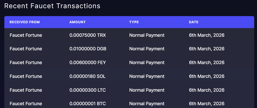Click the Recent Faucet Transactions heading
The width and height of the screenshot is (257, 108).
coord(52,6)
